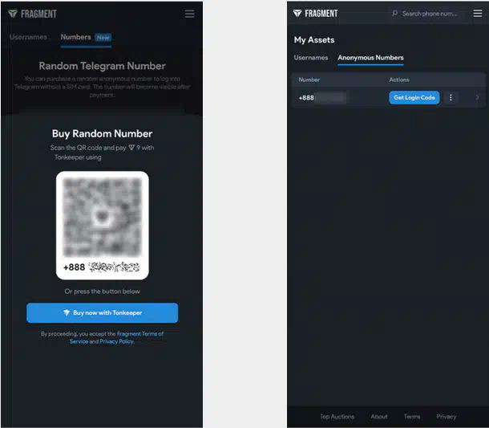Click Buy now with Tonkeeper button
The height and width of the screenshot is (428, 489).
point(103,312)
